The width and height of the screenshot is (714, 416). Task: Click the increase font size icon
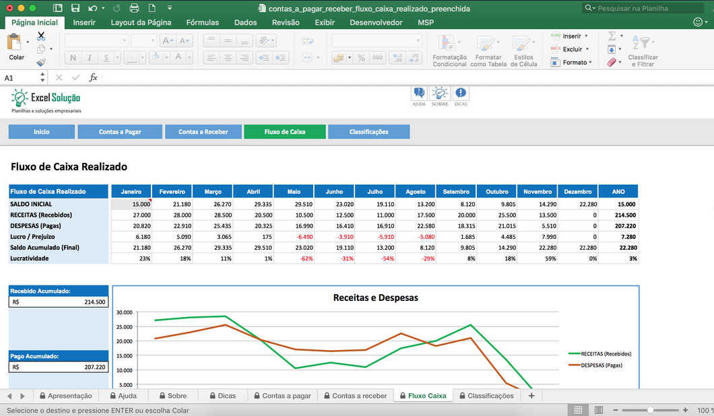168,40
